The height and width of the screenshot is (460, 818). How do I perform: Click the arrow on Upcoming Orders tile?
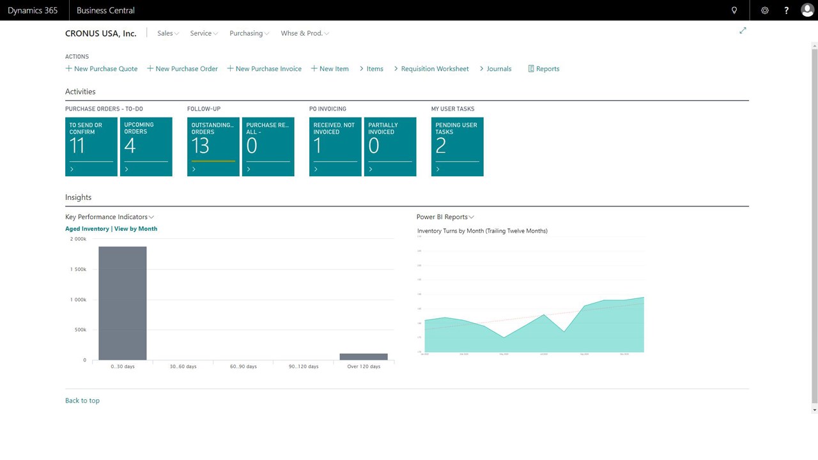[x=127, y=169]
